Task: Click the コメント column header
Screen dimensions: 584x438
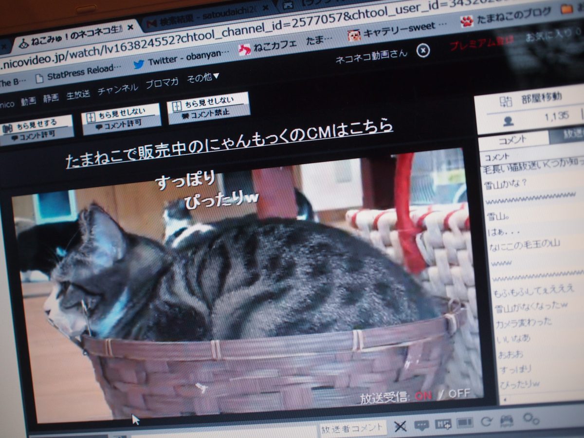Action: pyautogui.click(x=497, y=157)
